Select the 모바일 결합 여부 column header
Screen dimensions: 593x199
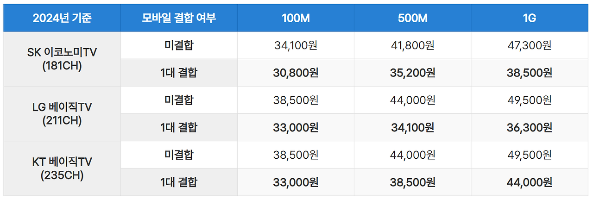tap(179, 19)
